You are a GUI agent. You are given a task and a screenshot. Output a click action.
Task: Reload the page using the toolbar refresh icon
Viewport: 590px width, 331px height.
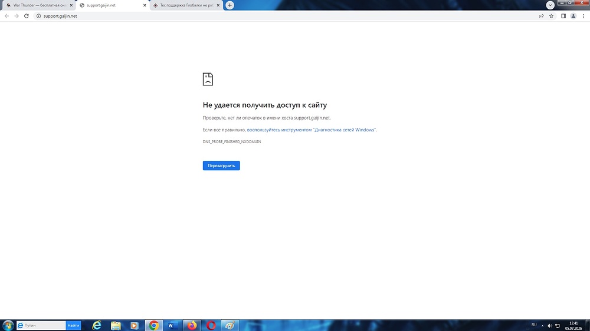pos(27,16)
